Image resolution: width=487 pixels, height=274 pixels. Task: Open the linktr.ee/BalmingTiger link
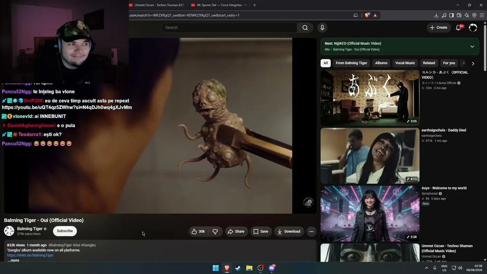pos(30,255)
